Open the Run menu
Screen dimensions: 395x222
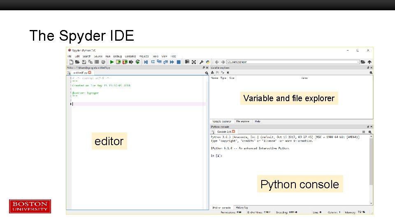pos(108,56)
